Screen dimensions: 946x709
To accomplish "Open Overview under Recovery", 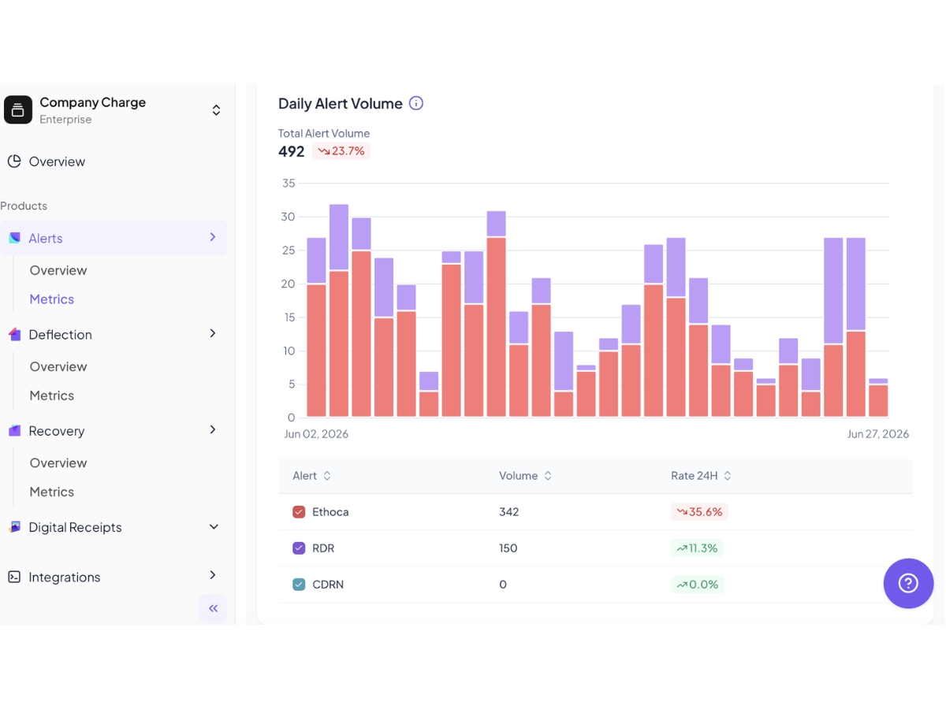I will click(58, 462).
